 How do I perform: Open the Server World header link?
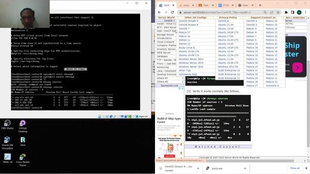click(166, 17)
